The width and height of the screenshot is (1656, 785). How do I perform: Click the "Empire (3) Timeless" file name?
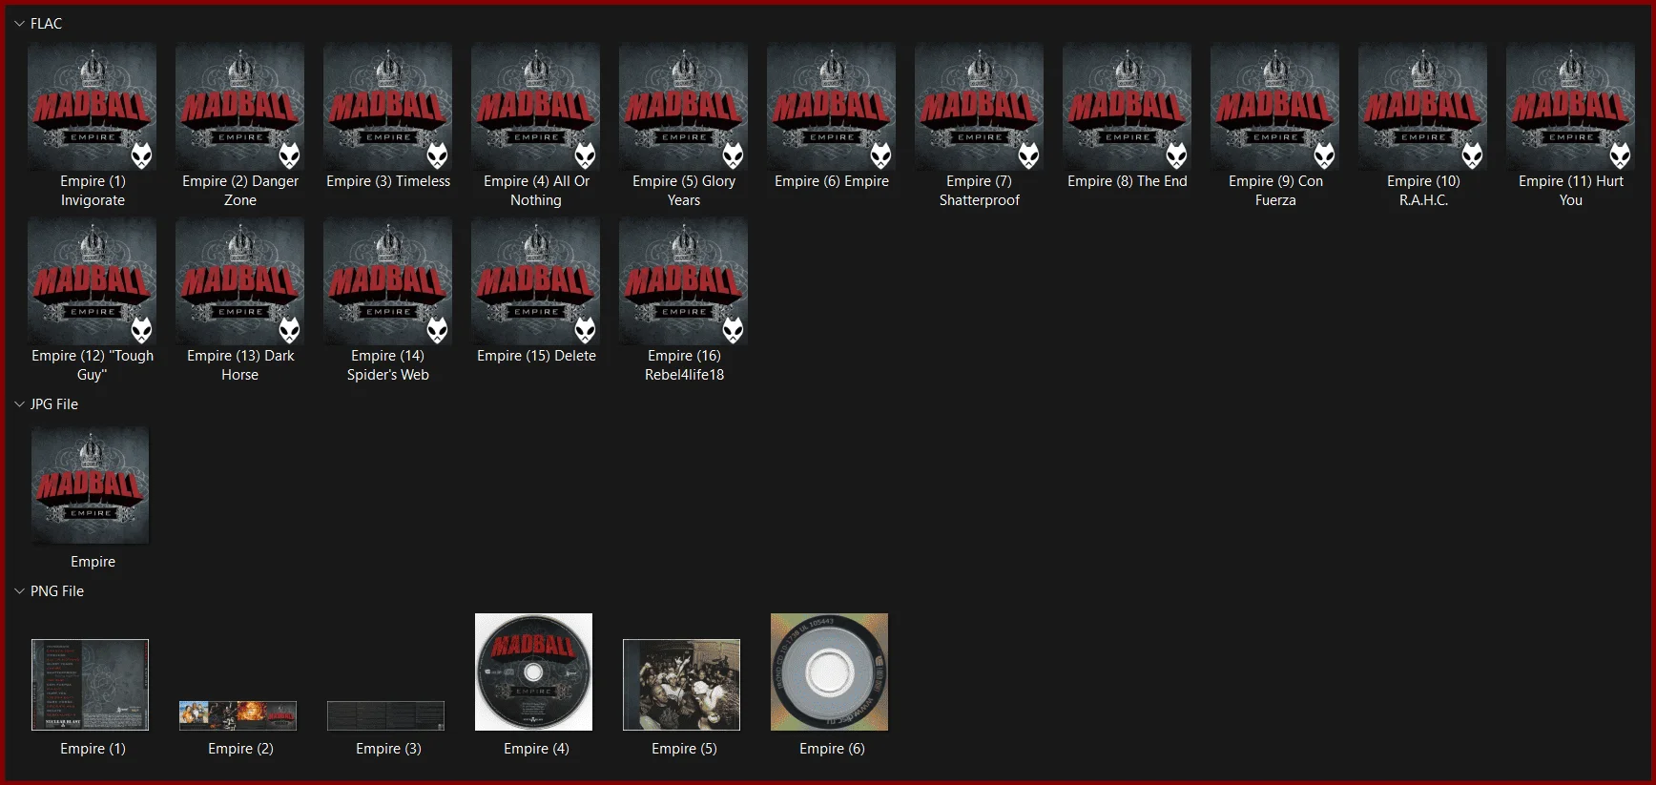tap(388, 181)
